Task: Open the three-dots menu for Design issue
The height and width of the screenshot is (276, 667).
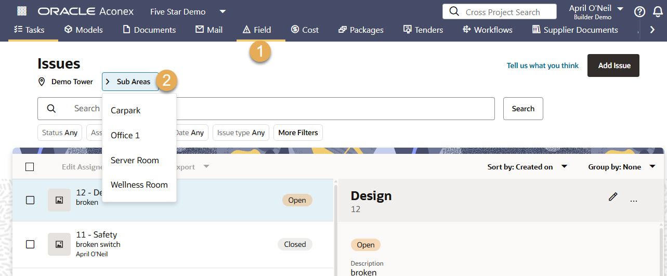Action: [633, 201]
